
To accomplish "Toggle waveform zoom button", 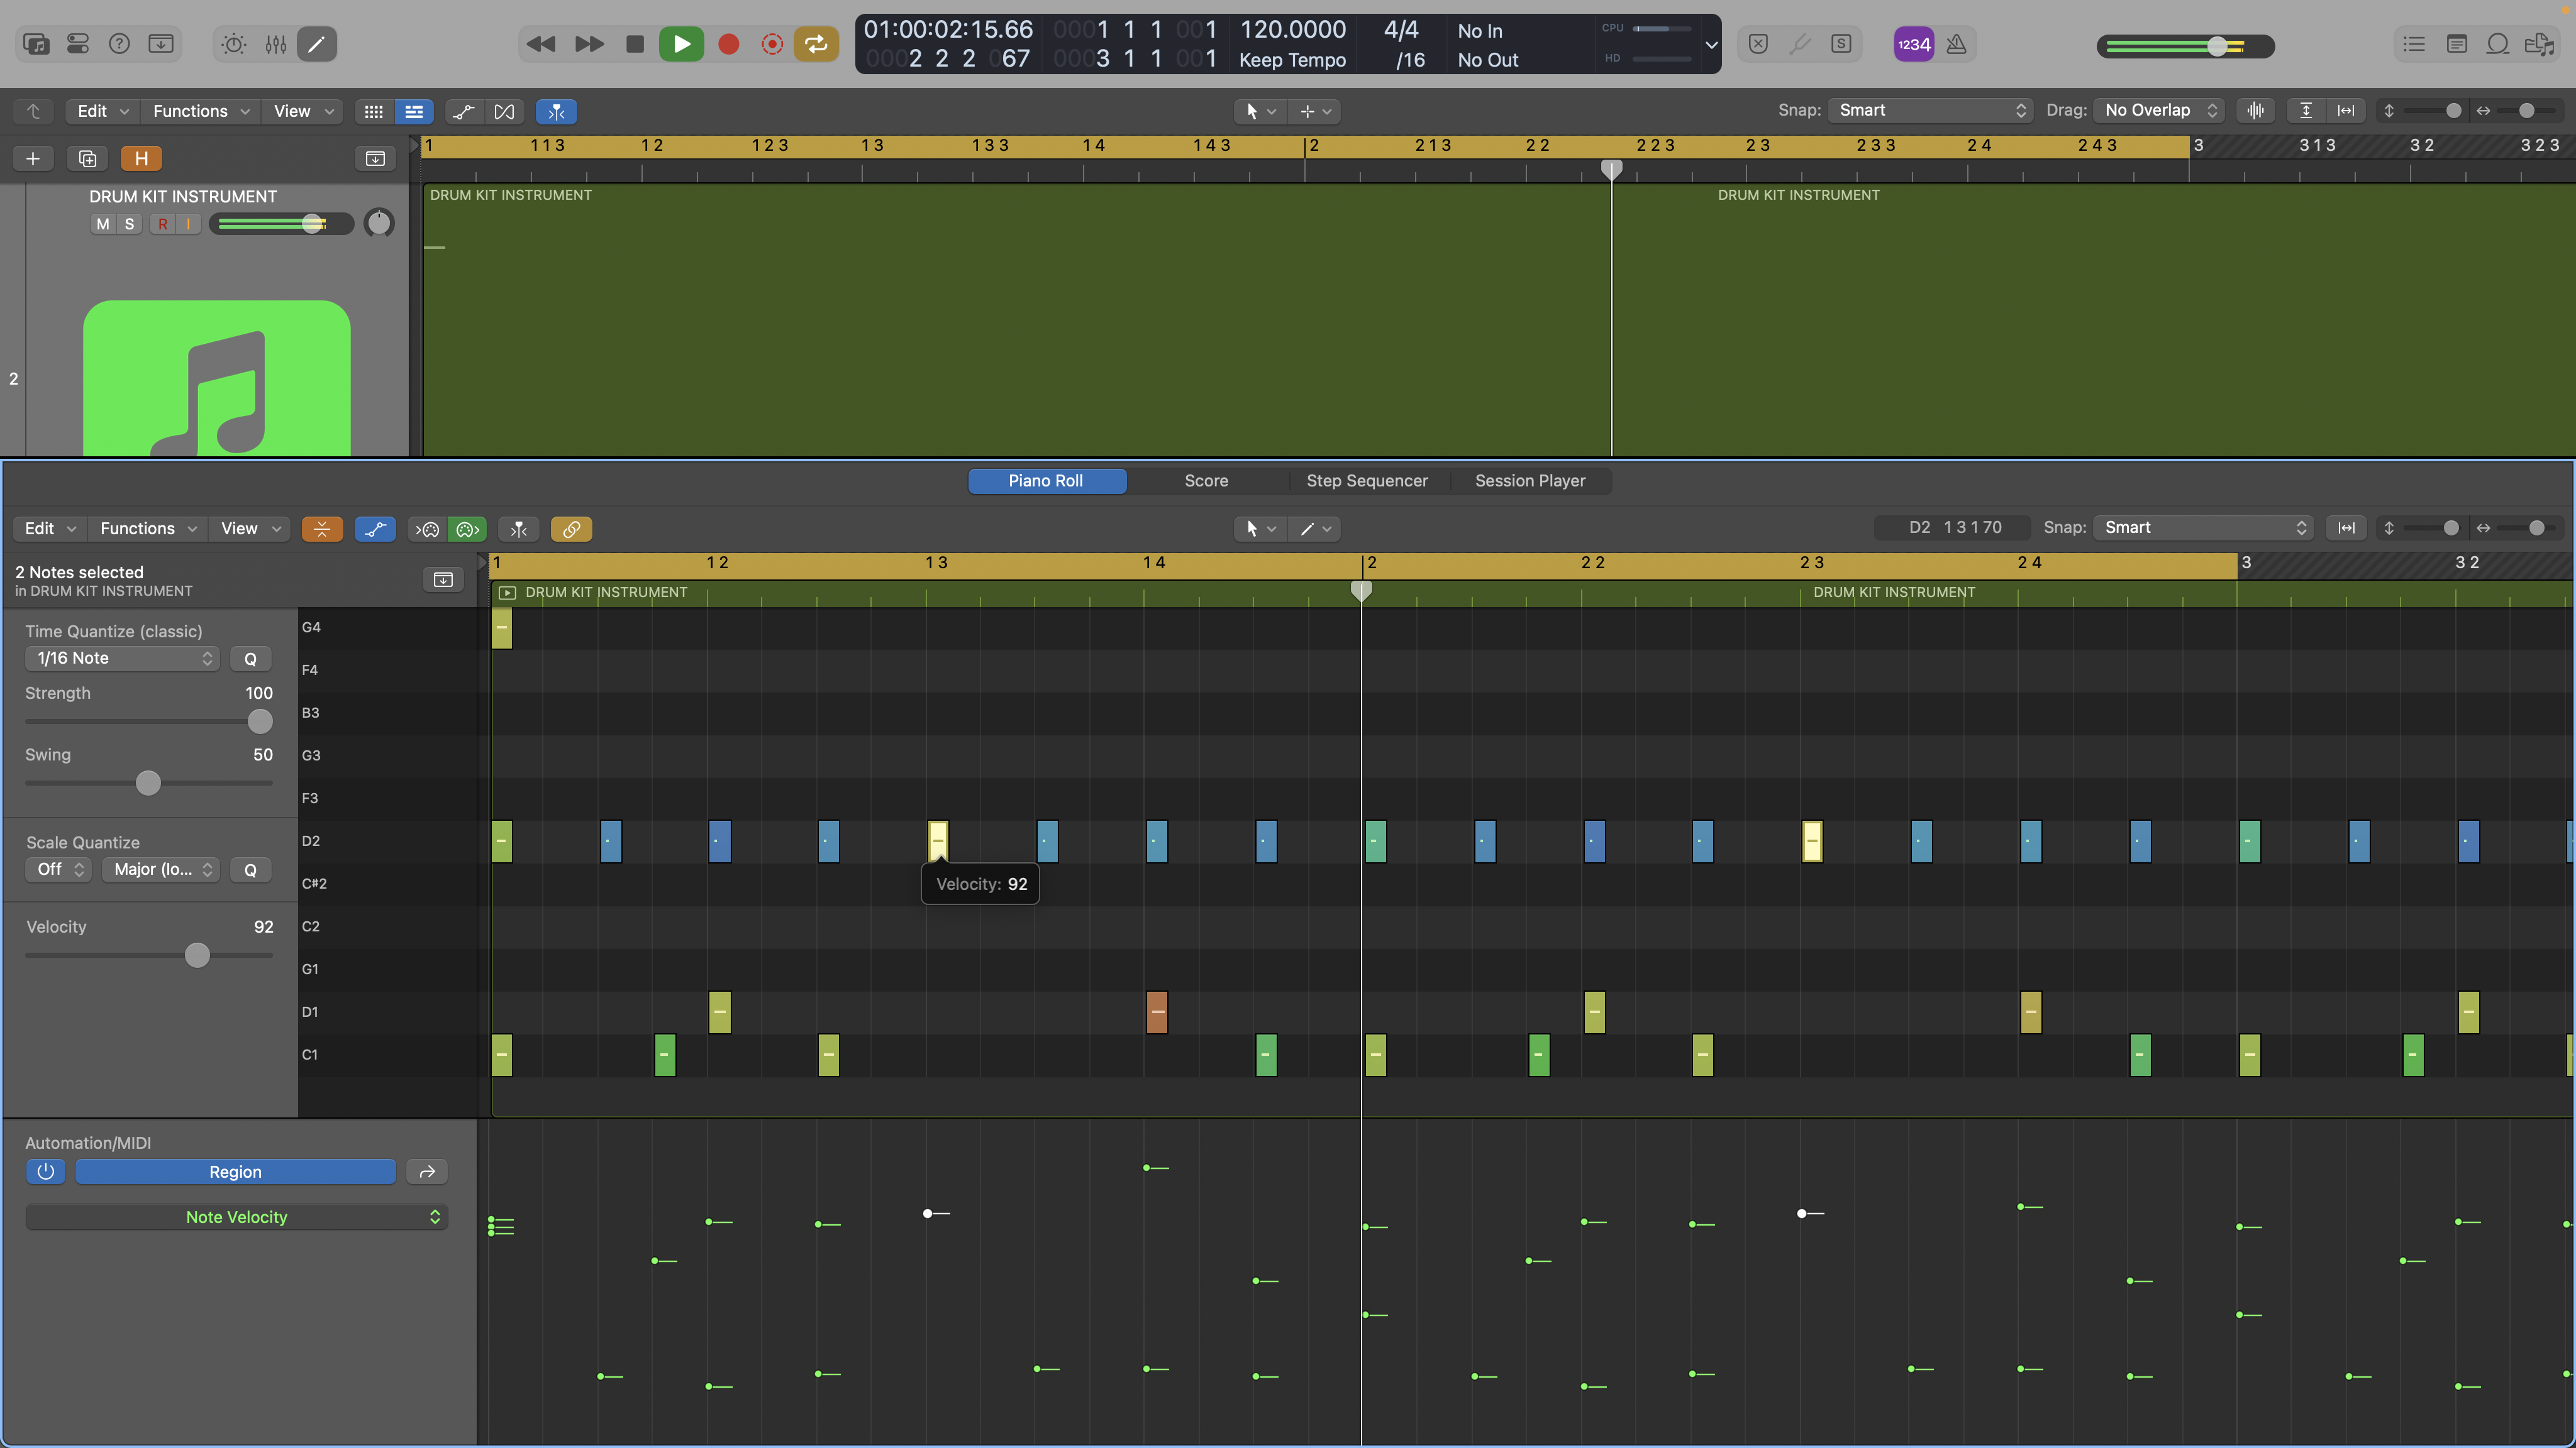I will pos(2256,110).
